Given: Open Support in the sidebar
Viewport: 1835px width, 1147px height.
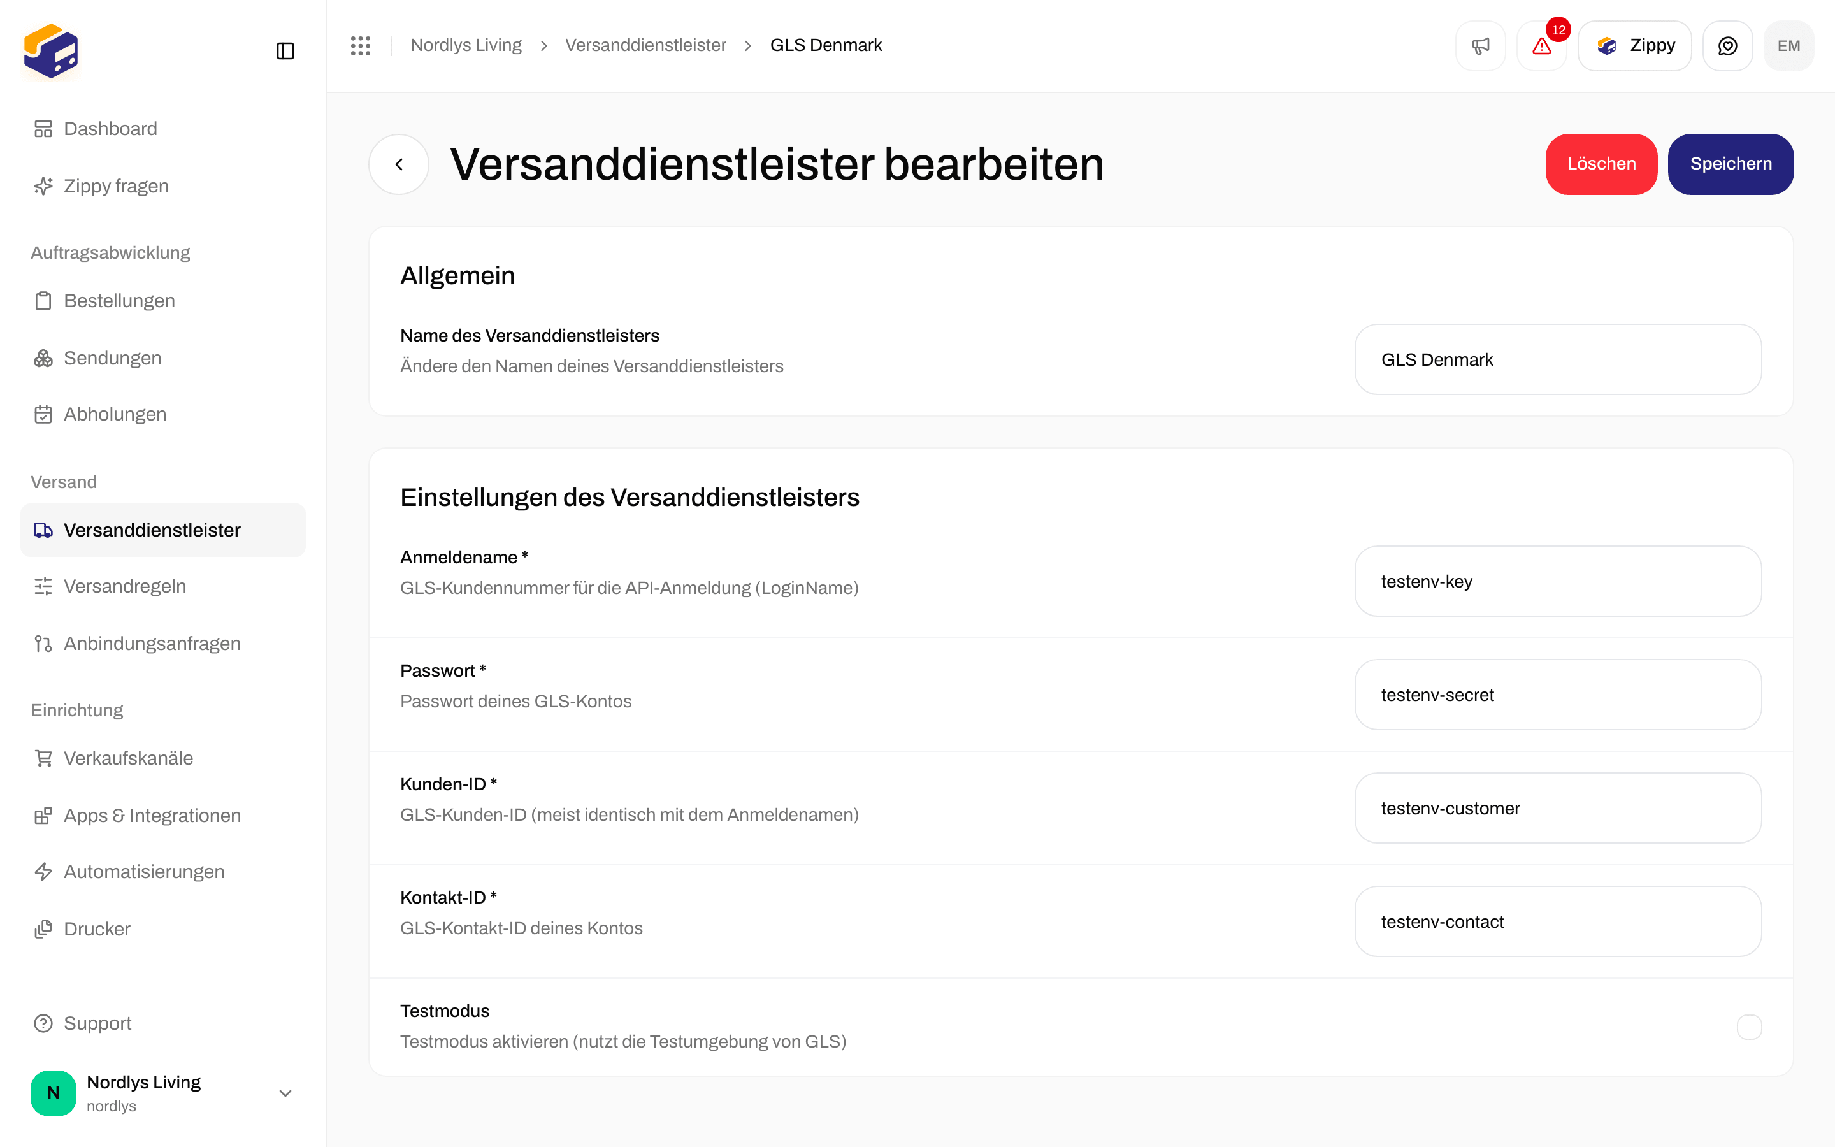Looking at the screenshot, I should pos(163,1023).
